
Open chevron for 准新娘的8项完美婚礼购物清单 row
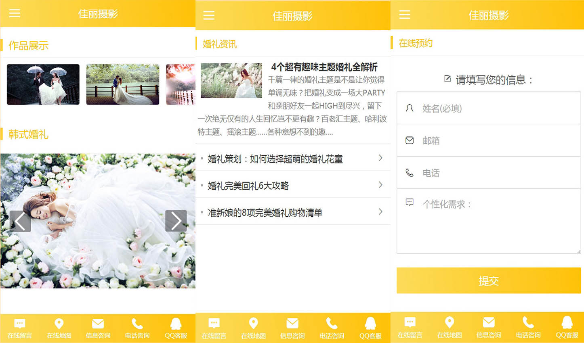pos(380,211)
